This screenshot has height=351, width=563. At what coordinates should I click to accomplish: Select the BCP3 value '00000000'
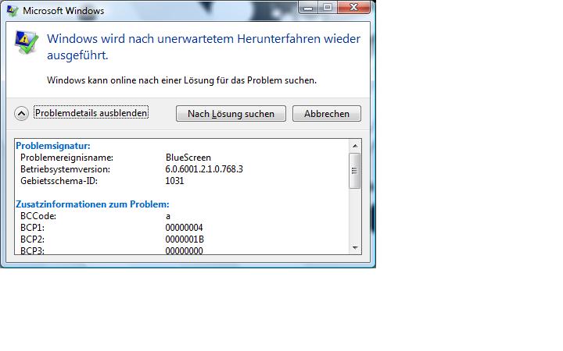tap(185, 250)
